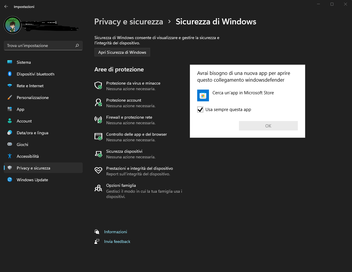Image resolution: width=352 pixels, height=272 pixels.
Task: Open the Sistema settings section
Action: (x=43, y=62)
